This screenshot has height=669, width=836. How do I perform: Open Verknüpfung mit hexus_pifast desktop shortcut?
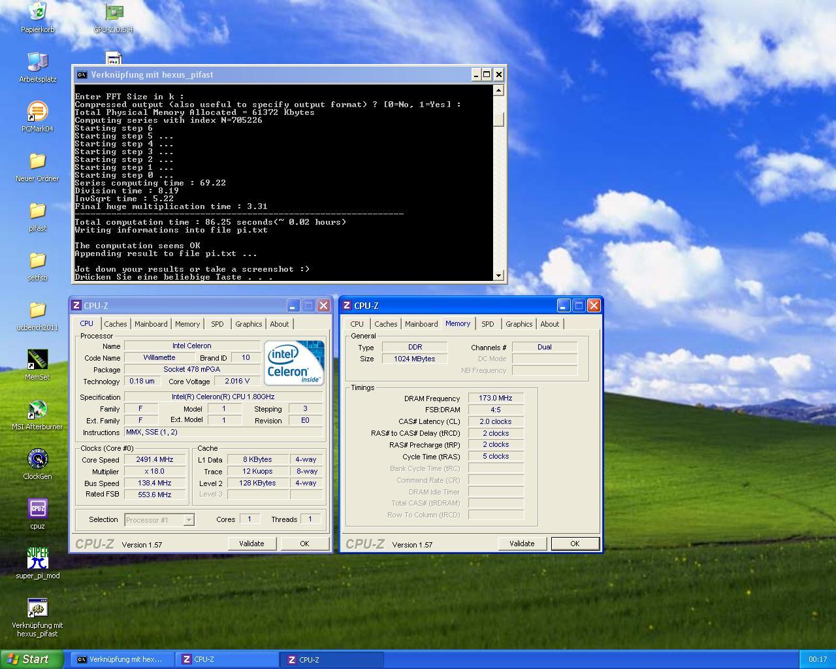[37, 617]
